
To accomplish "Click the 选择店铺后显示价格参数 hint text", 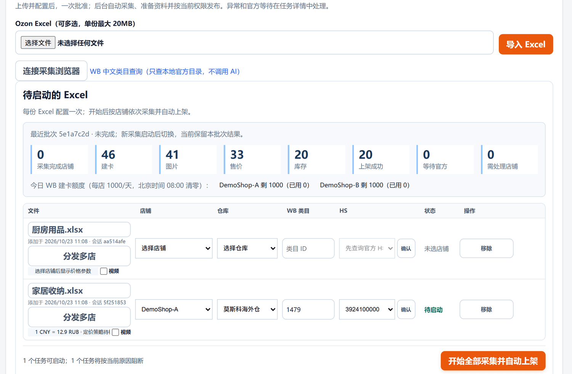I will 63,271.
